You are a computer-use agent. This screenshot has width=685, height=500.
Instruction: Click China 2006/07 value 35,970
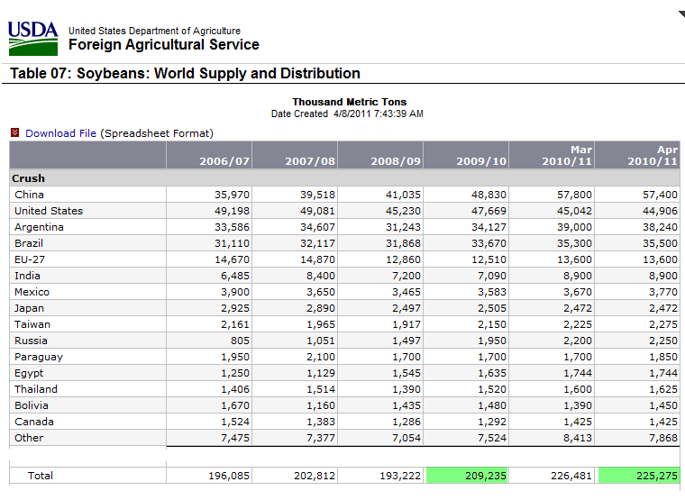coord(232,195)
